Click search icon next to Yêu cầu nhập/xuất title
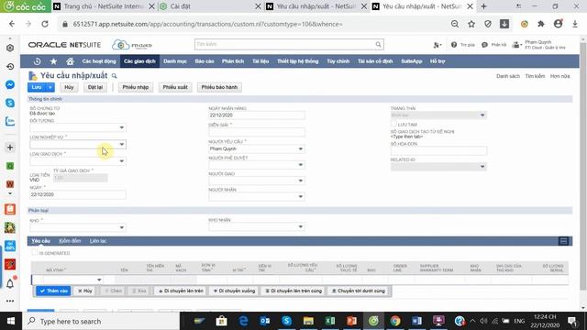 click(x=114, y=76)
